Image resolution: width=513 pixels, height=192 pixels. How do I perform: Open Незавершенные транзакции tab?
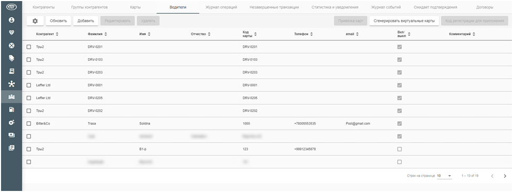[274, 7]
